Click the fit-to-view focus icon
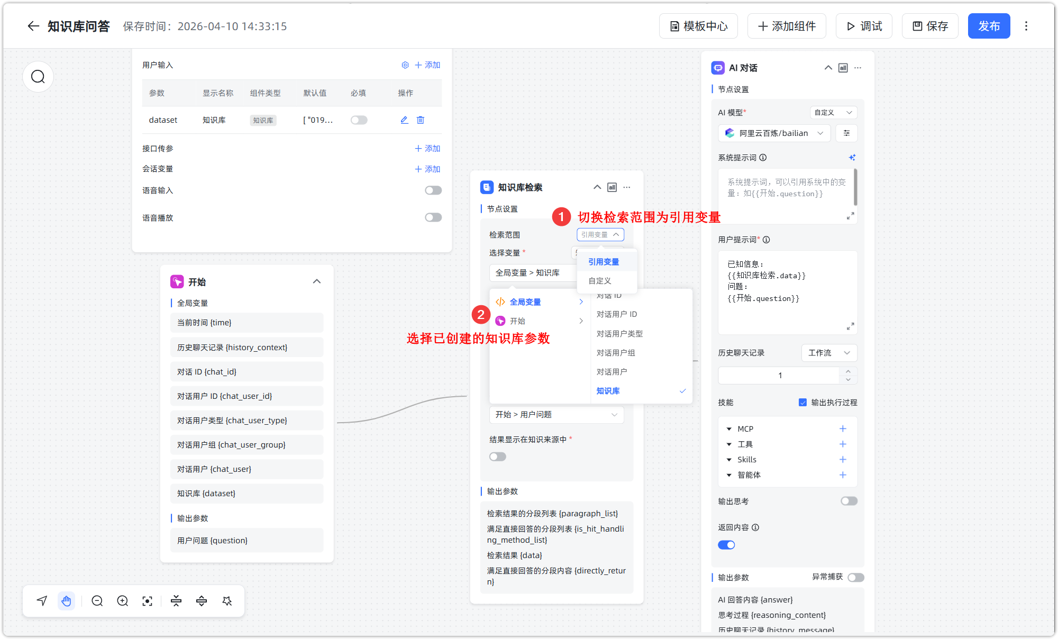This screenshot has height=639, width=1058. tap(147, 601)
